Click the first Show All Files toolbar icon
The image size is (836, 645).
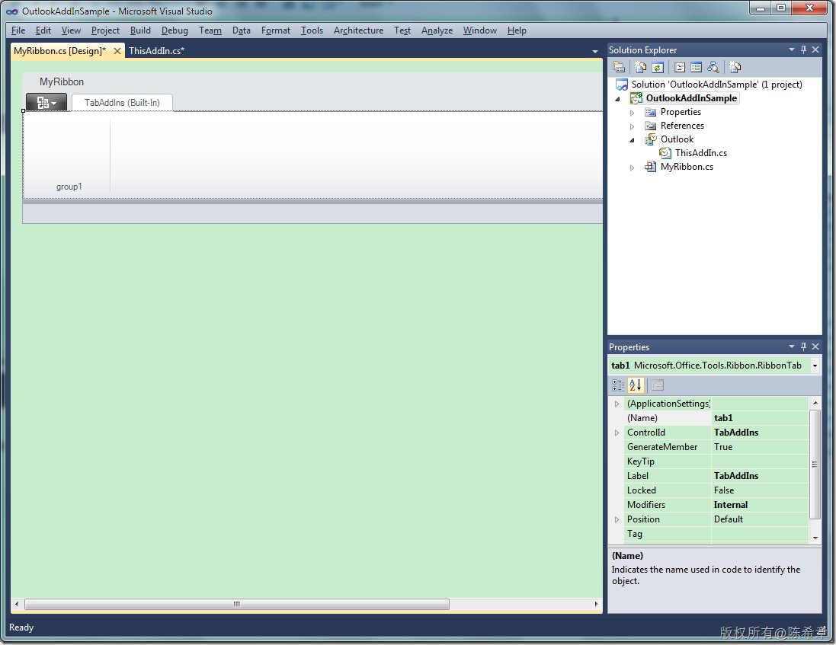coord(640,67)
